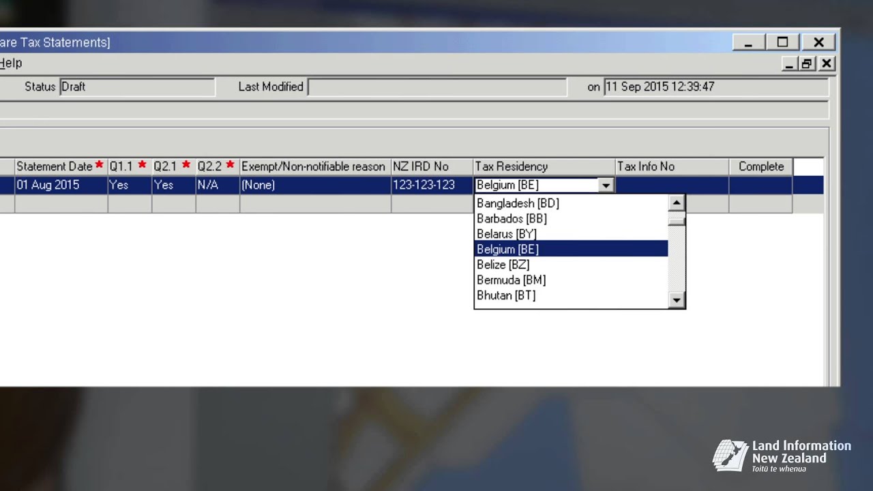This screenshot has width=873, height=491.
Task: Select the 01 Aug 2015 date cell
Action: coord(61,185)
